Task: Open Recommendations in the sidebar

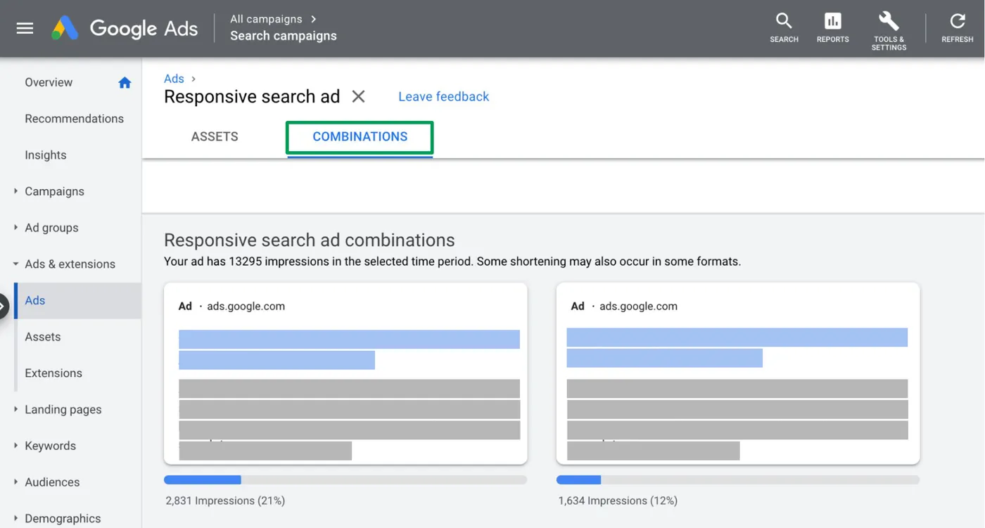Action: coord(74,119)
